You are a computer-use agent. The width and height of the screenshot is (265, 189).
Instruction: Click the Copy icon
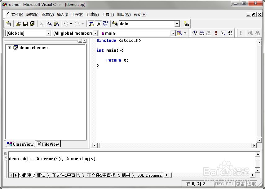click(x=49, y=24)
